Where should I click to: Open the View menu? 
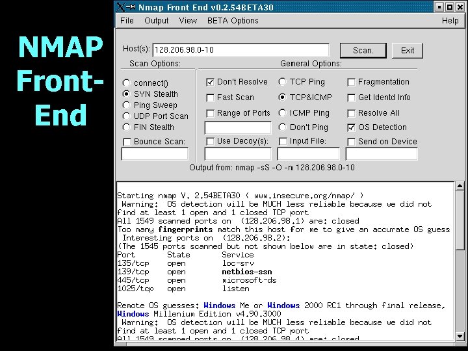coord(188,21)
